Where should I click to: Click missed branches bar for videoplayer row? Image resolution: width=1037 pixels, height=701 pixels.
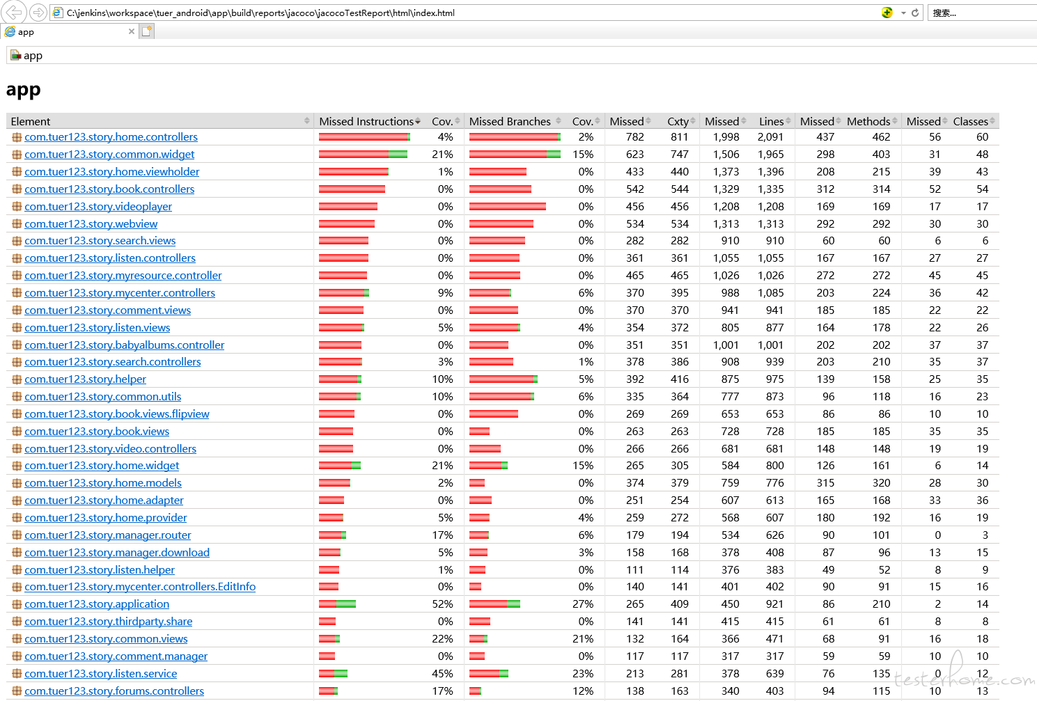pyautogui.click(x=508, y=207)
